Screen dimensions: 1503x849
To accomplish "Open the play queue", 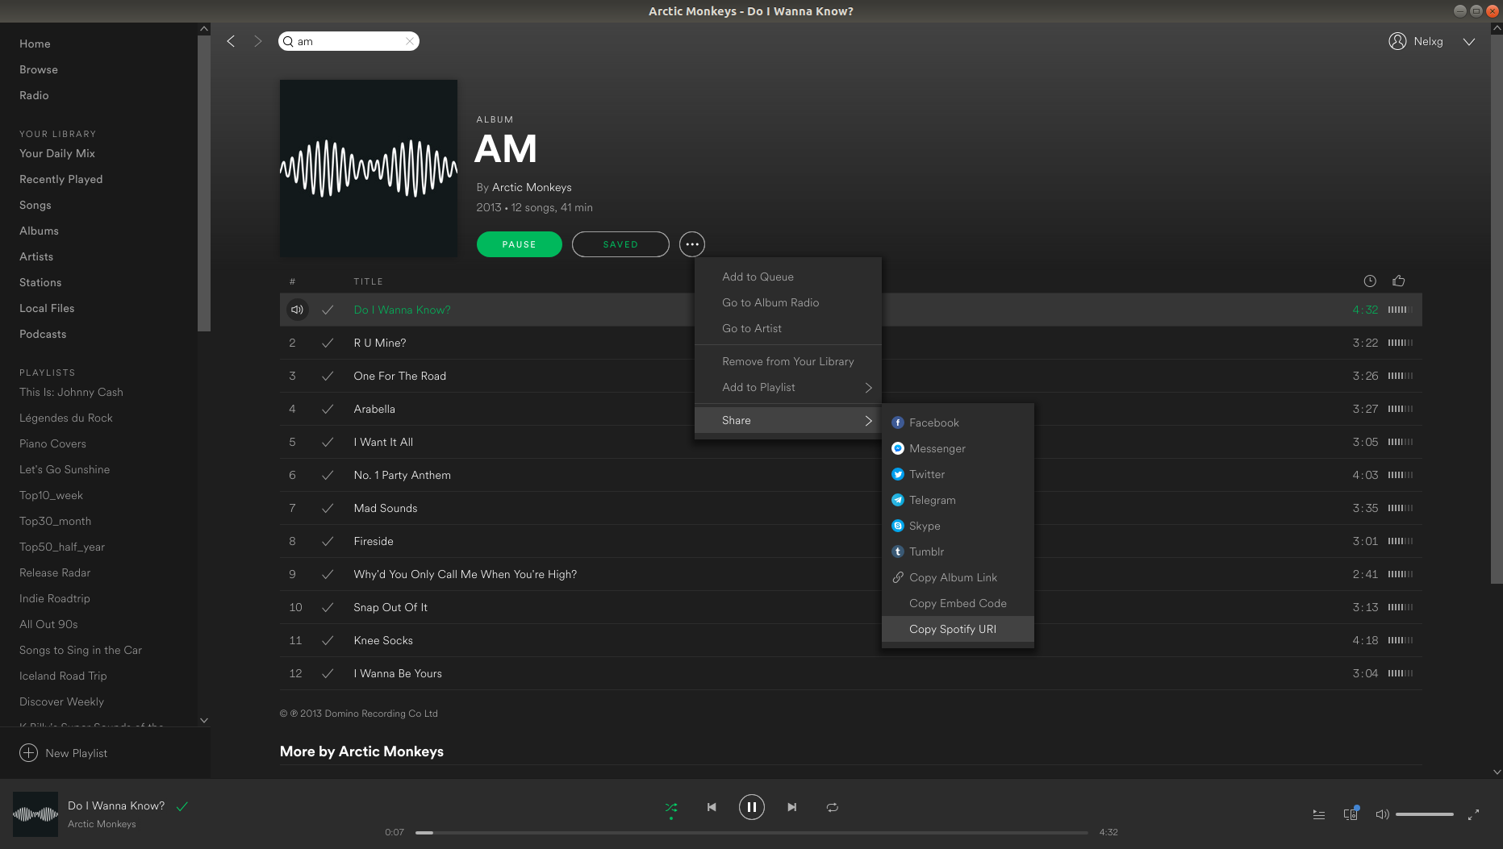I will click(1318, 815).
